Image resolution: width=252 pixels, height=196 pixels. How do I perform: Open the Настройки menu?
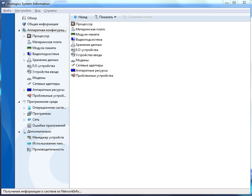click(23, 11)
